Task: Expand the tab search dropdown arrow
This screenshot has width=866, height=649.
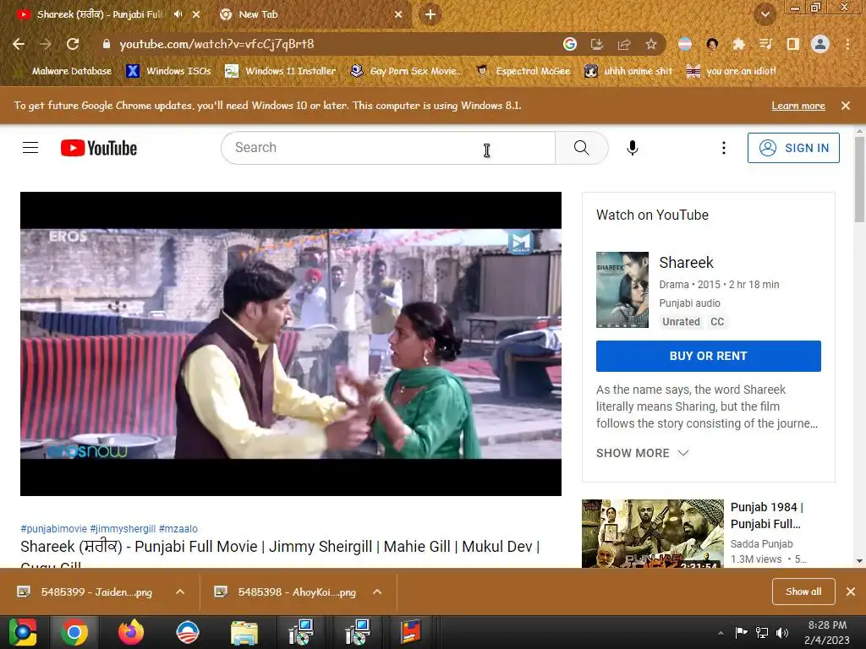Action: point(765,14)
